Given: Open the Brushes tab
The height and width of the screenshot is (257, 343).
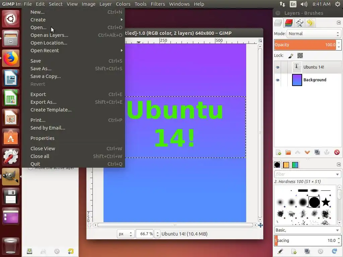Looking at the screenshot, I should pos(277,165).
